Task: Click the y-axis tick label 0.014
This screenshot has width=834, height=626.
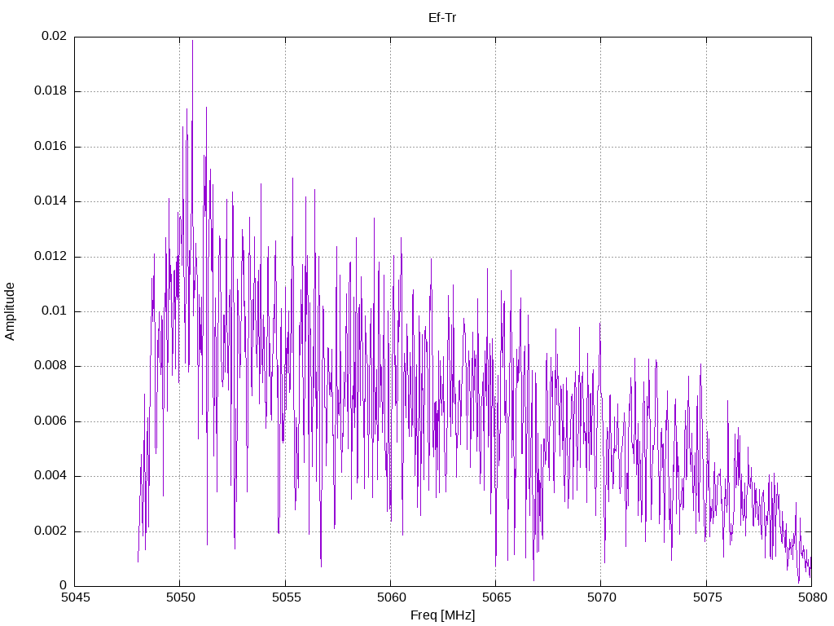Action: click(x=50, y=201)
